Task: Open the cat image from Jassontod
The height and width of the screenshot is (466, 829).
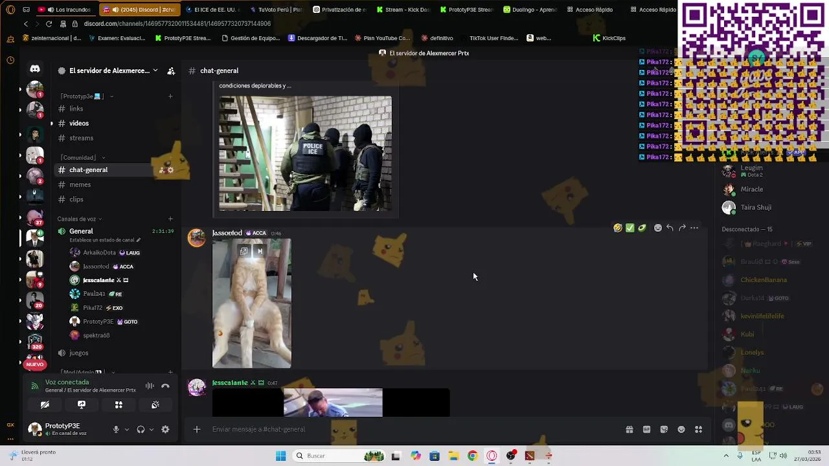Action: click(x=252, y=304)
